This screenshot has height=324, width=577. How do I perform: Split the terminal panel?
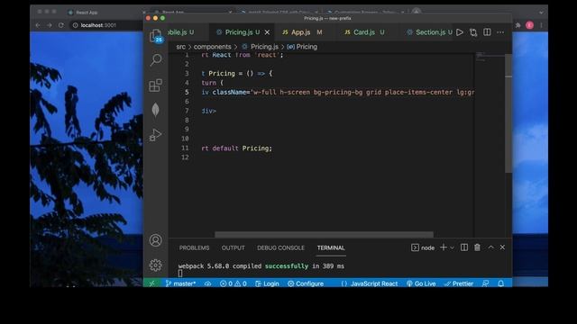(x=464, y=247)
